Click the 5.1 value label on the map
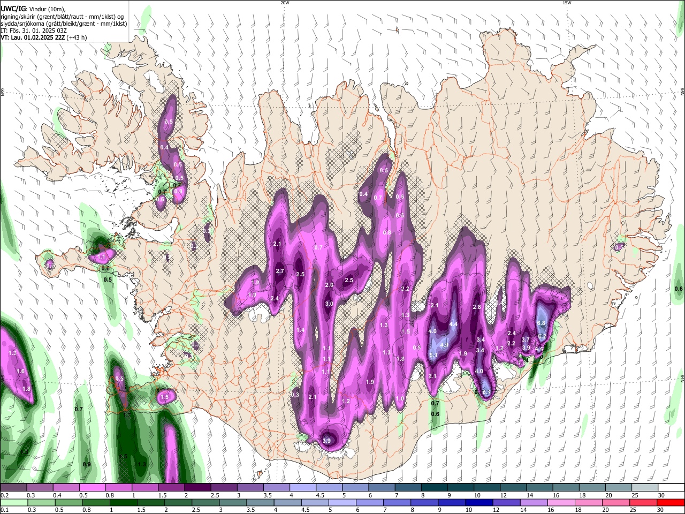The height and width of the screenshot is (514, 685). click(x=433, y=355)
